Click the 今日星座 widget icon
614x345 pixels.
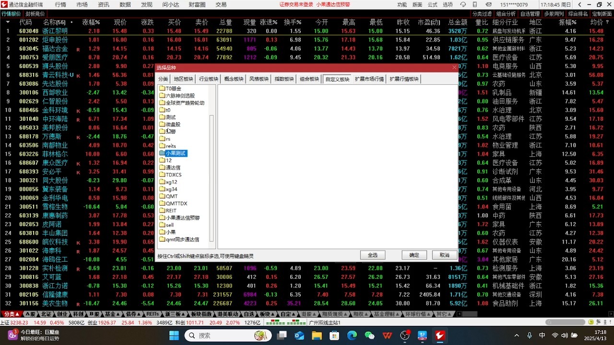tap(13, 335)
